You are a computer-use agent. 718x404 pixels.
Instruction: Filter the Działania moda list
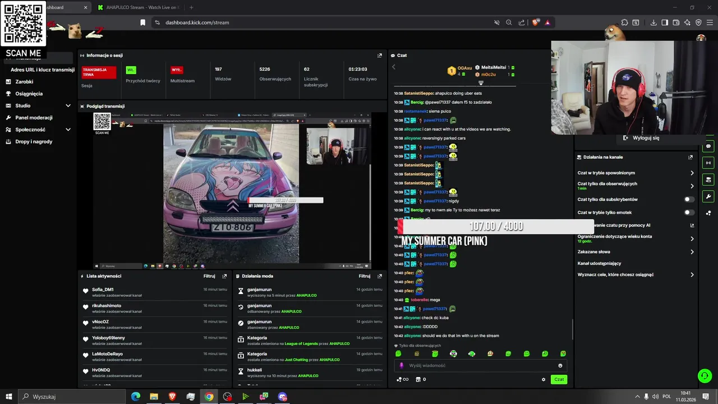coord(365,276)
